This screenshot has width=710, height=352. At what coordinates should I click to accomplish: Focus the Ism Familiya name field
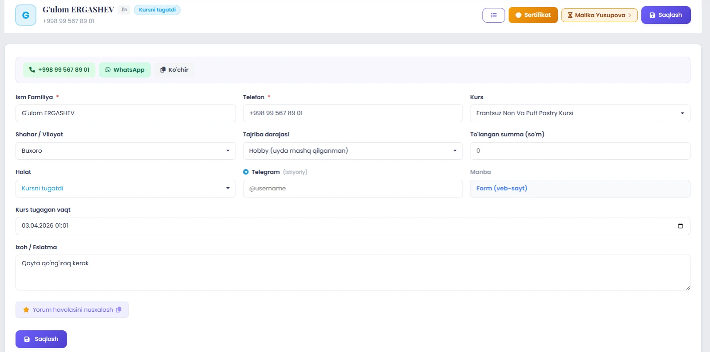click(x=125, y=113)
